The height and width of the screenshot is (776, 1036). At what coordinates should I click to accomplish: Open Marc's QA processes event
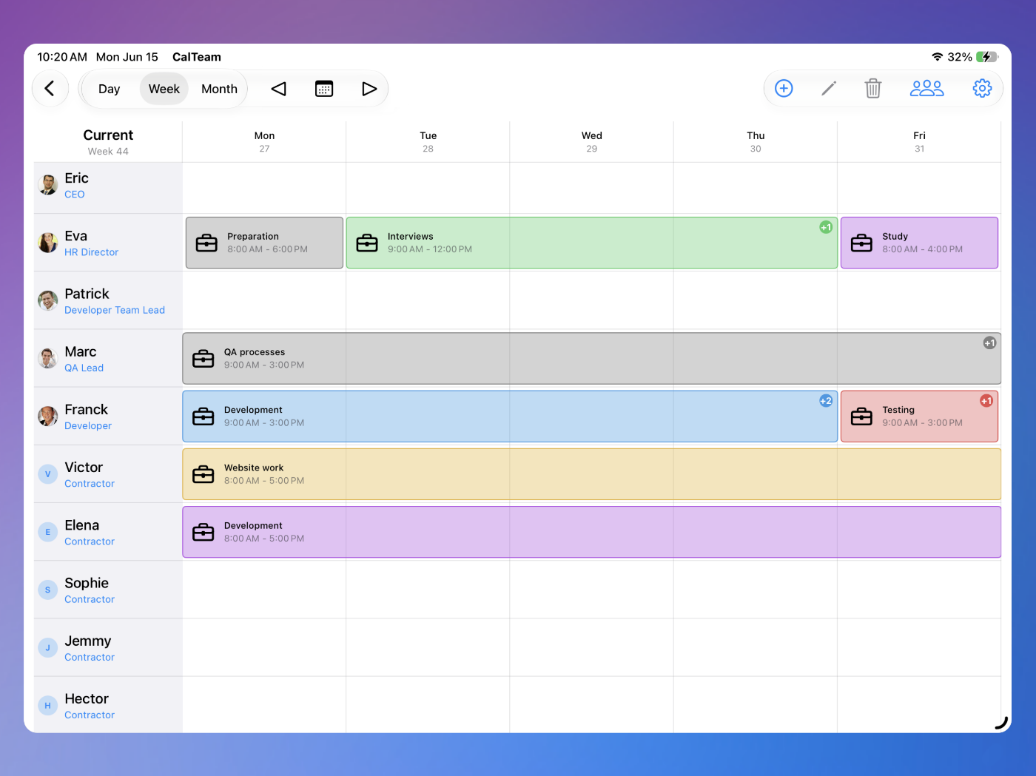pos(592,358)
